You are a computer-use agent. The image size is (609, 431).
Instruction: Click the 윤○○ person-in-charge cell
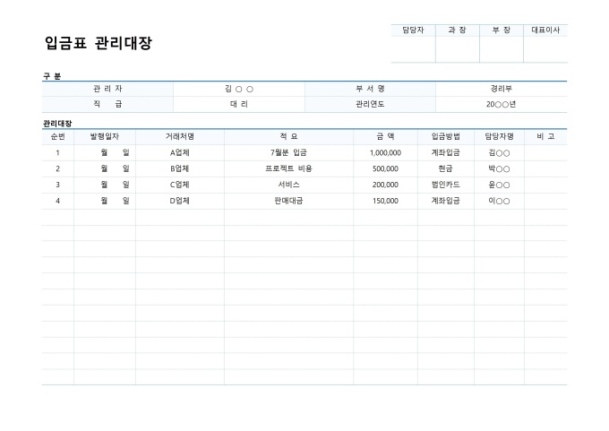click(499, 185)
